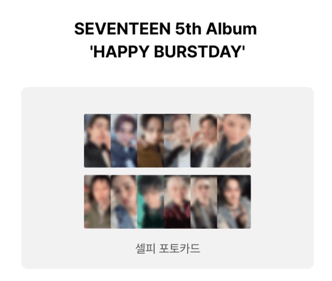Screen dimensions: 332x281
Task: Click the word Album in the heading
Action: coord(231,29)
